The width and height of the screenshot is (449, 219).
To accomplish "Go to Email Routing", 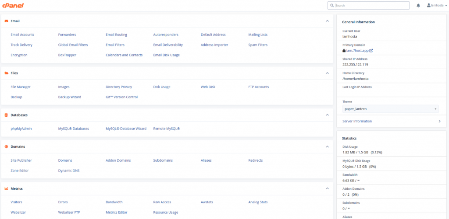I will click(116, 35).
